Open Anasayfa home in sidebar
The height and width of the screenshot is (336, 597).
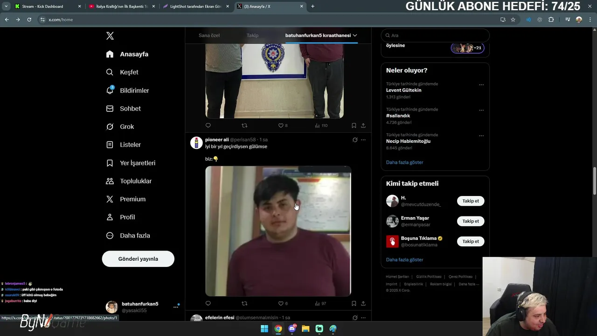[x=127, y=54]
